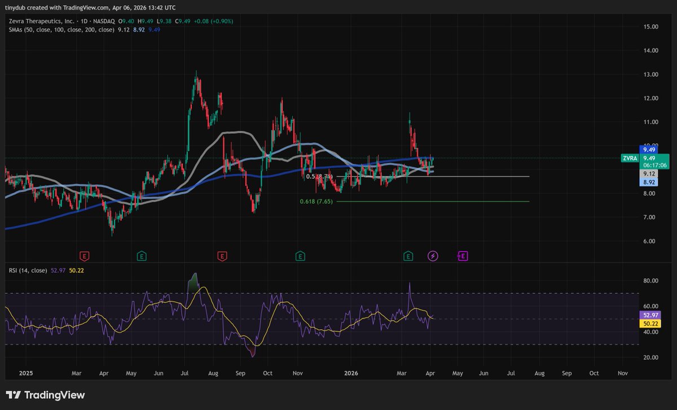The height and width of the screenshot is (410, 677).
Task: Click the purple lightning bolt event icon
Action: click(x=433, y=256)
